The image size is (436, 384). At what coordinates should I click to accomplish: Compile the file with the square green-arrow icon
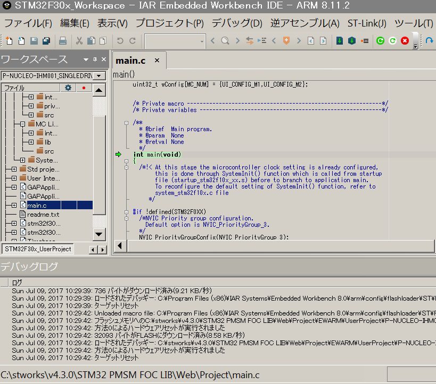point(340,41)
